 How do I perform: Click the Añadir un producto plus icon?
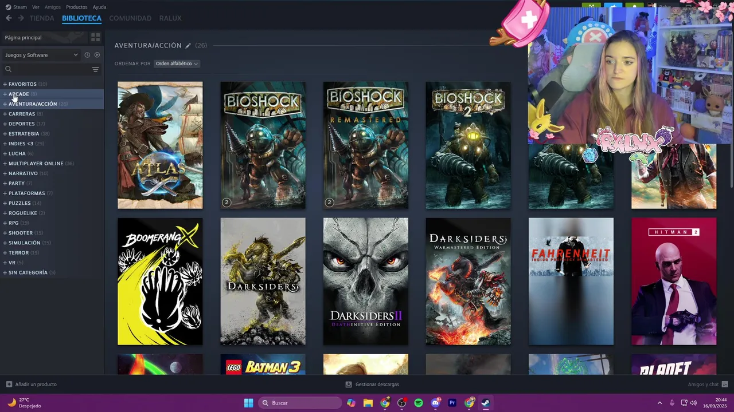(x=9, y=385)
